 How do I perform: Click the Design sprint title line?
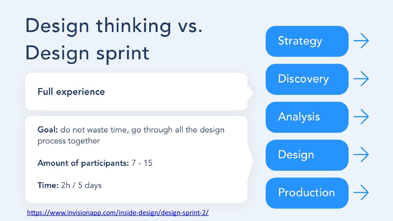tap(88, 54)
